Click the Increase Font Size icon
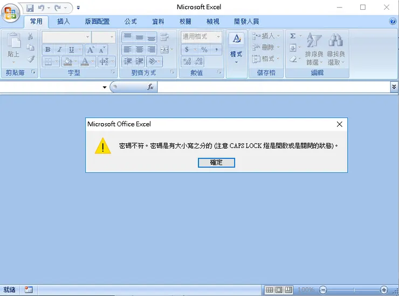Screen dimensions: 399x296 click(91, 50)
